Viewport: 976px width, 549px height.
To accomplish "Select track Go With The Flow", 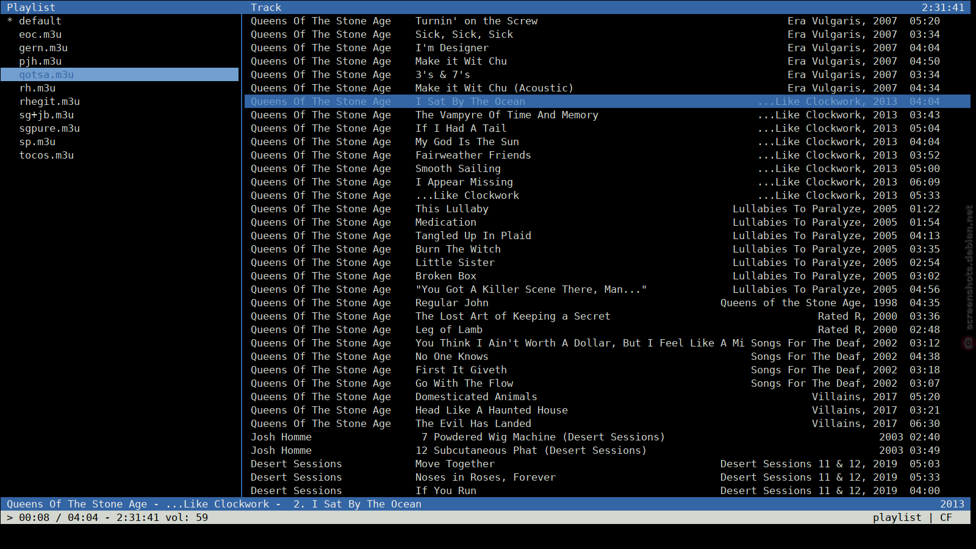I will click(608, 383).
